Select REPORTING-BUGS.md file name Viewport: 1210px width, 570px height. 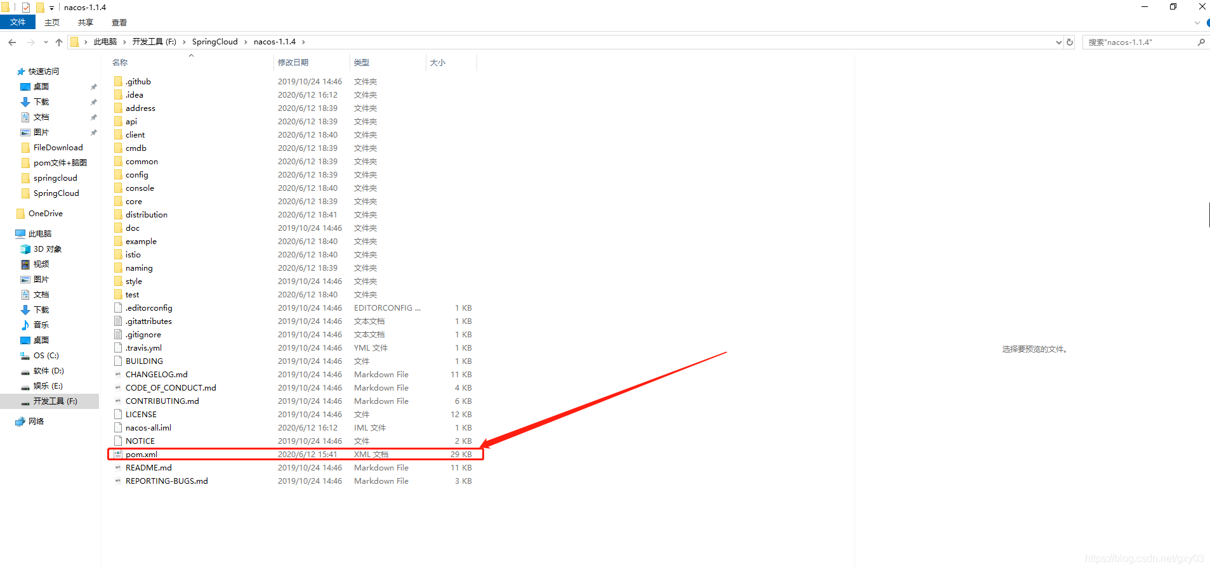[167, 481]
